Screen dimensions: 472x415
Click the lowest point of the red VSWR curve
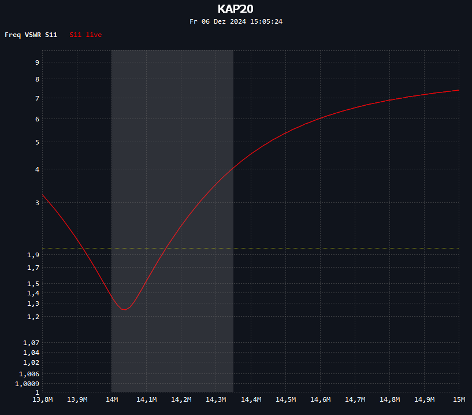[124, 309]
